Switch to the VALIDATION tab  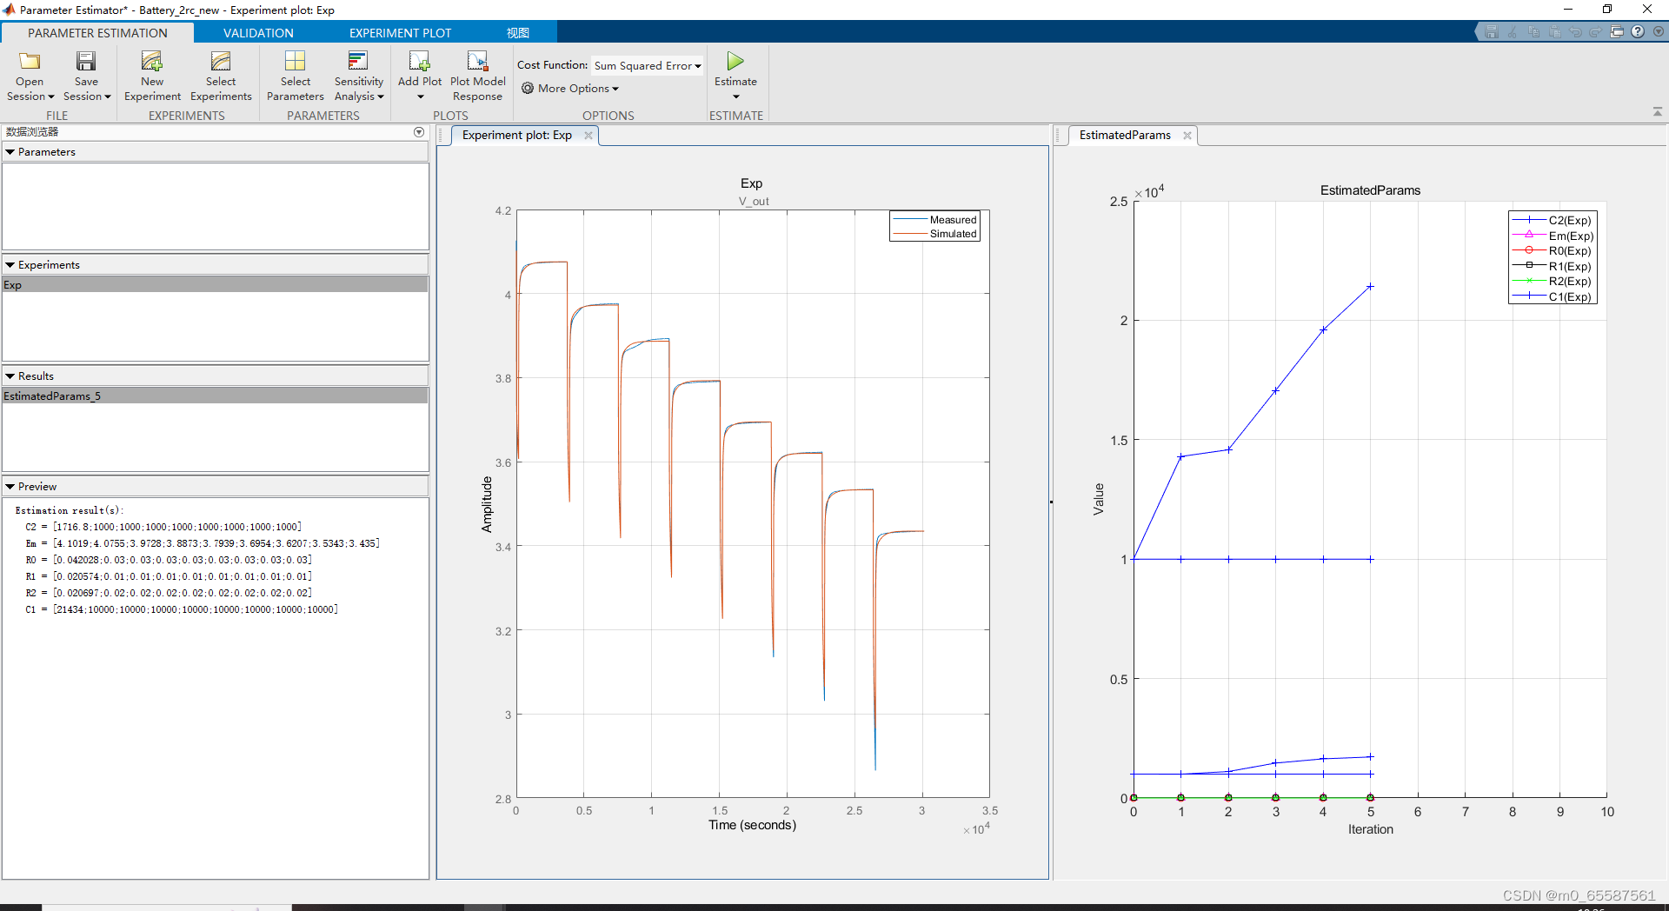click(x=257, y=32)
